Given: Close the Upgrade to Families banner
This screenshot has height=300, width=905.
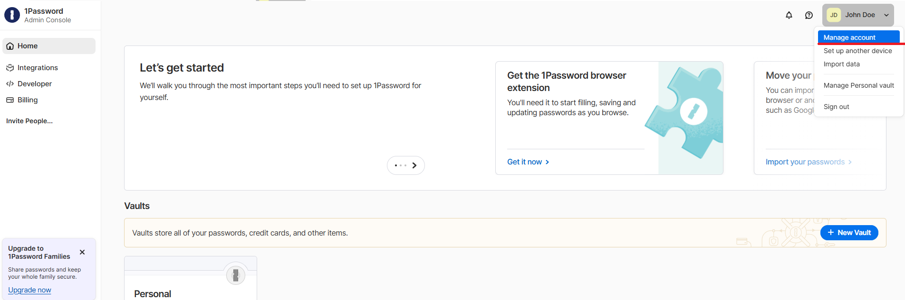Looking at the screenshot, I should pos(82,252).
